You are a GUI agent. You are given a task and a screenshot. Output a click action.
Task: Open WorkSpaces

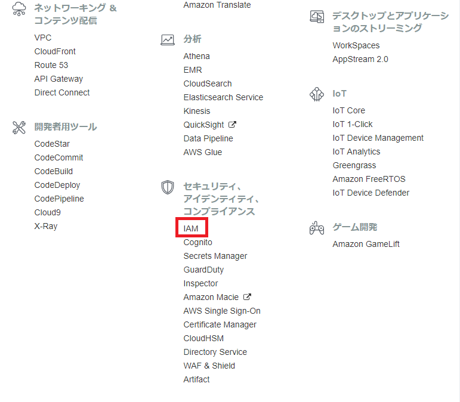356,46
